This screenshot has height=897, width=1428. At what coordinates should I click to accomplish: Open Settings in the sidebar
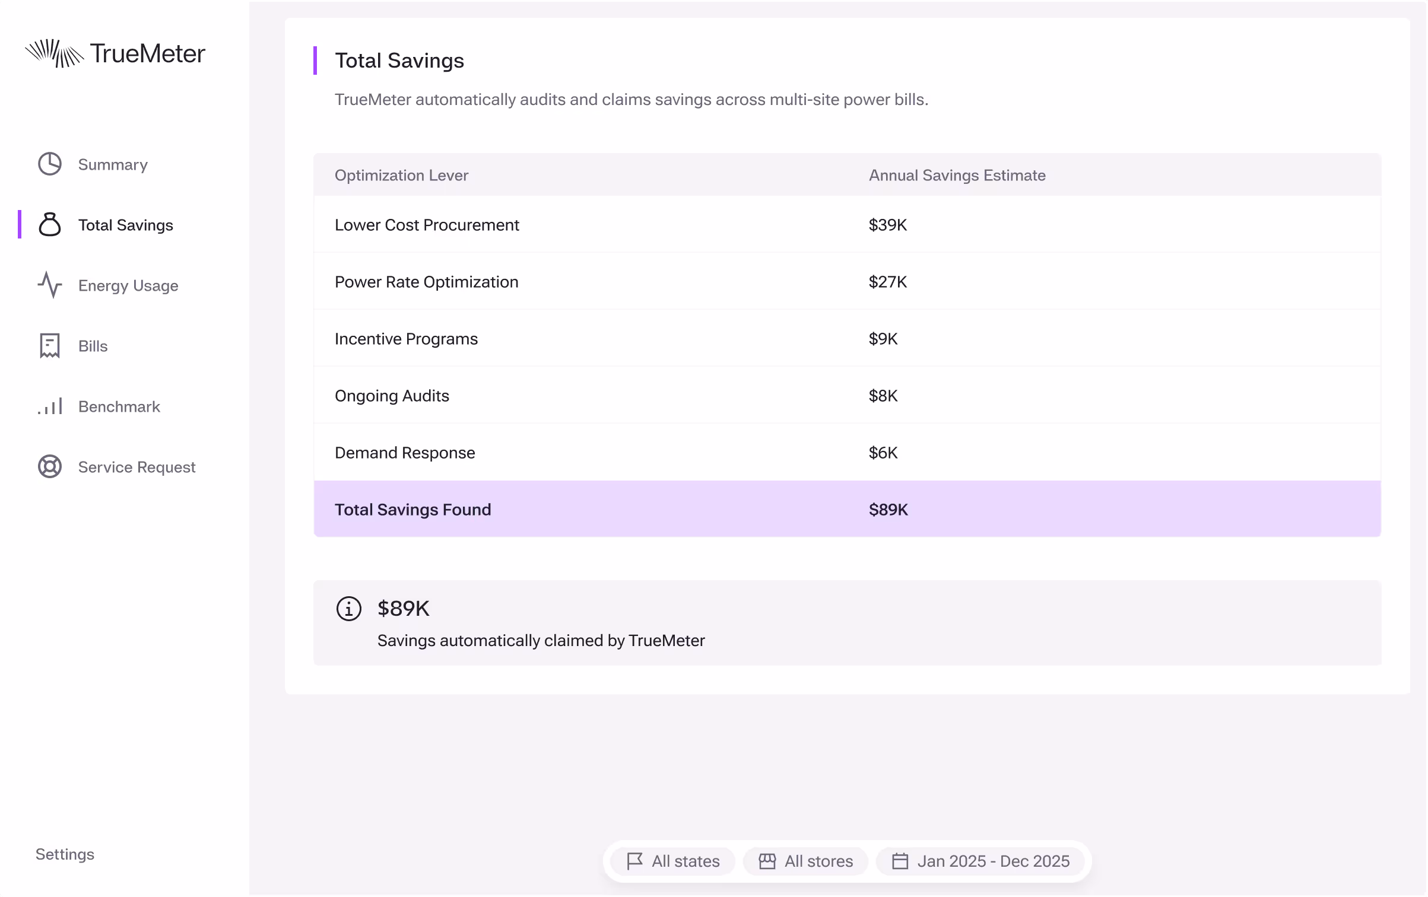pos(65,854)
